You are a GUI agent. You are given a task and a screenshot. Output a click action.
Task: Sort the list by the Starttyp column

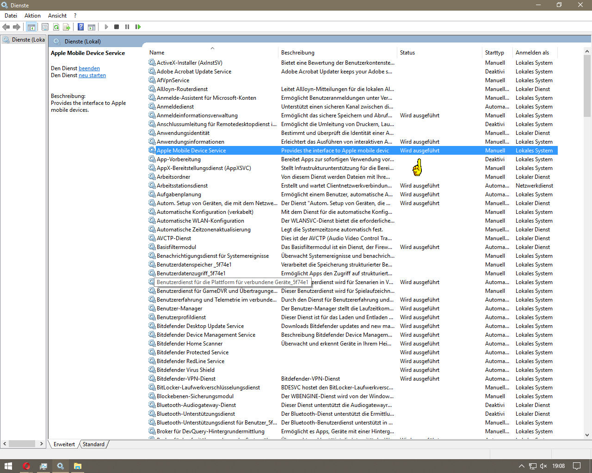coord(494,53)
